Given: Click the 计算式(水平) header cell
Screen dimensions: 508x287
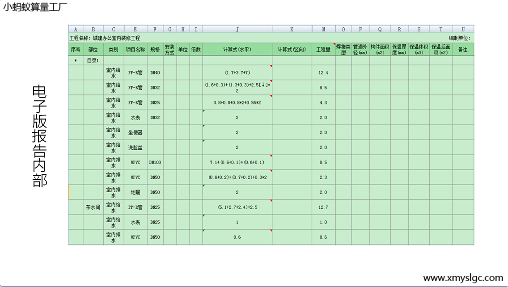Looking at the screenshot, I should pyautogui.click(x=237, y=50).
